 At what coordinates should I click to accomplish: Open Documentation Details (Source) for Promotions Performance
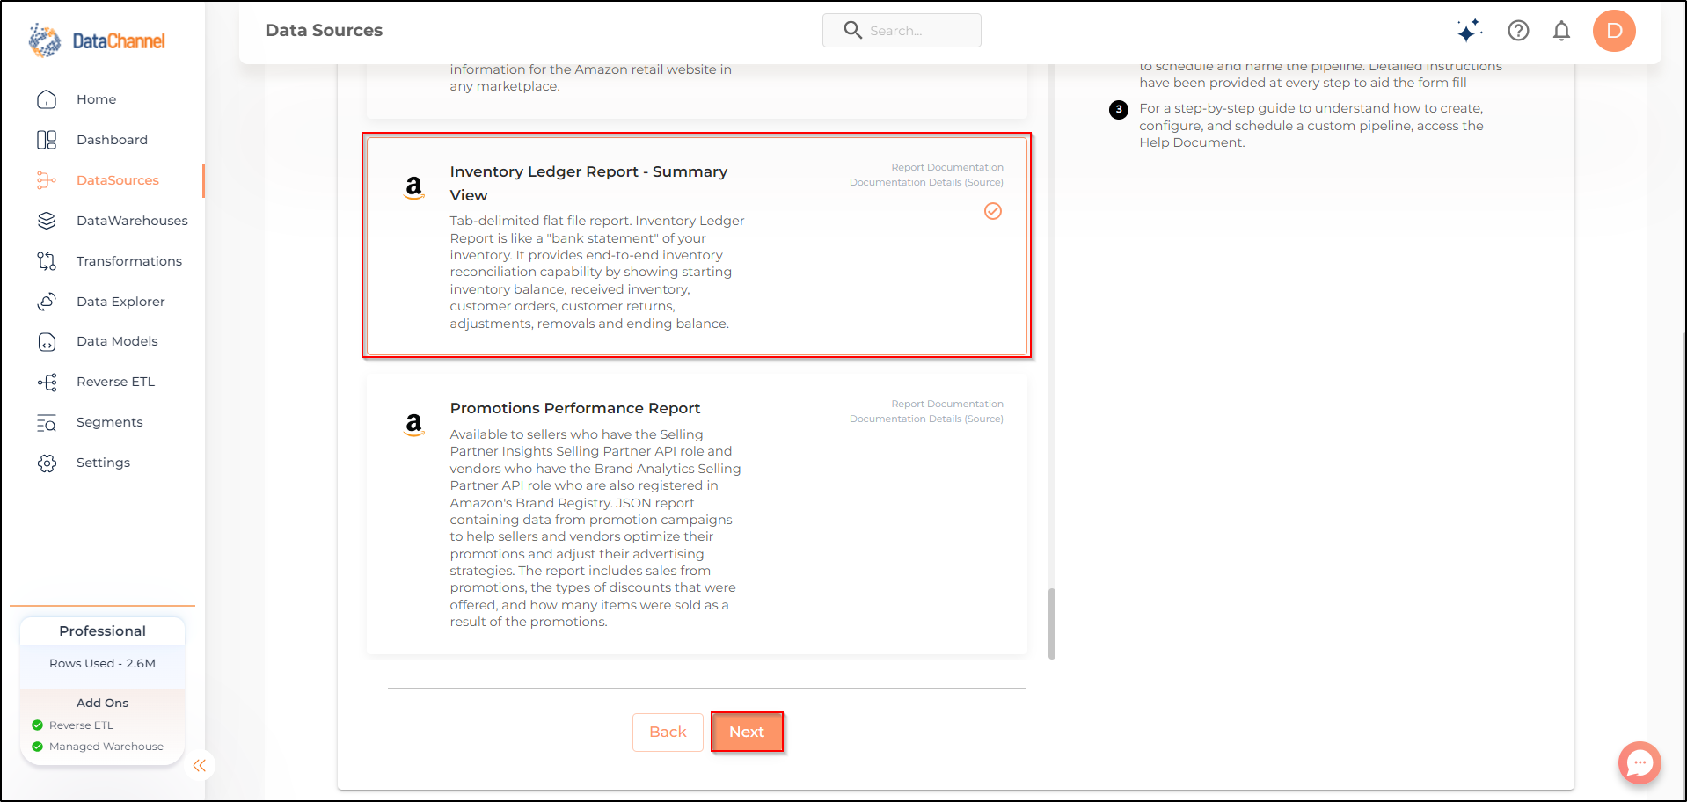(926, 419)
